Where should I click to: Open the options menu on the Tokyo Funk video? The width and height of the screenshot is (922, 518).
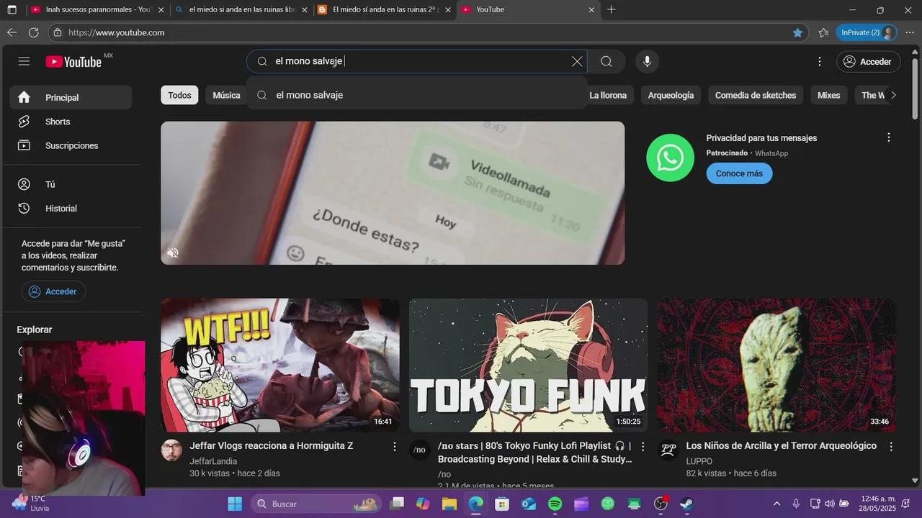pos(643,446)
